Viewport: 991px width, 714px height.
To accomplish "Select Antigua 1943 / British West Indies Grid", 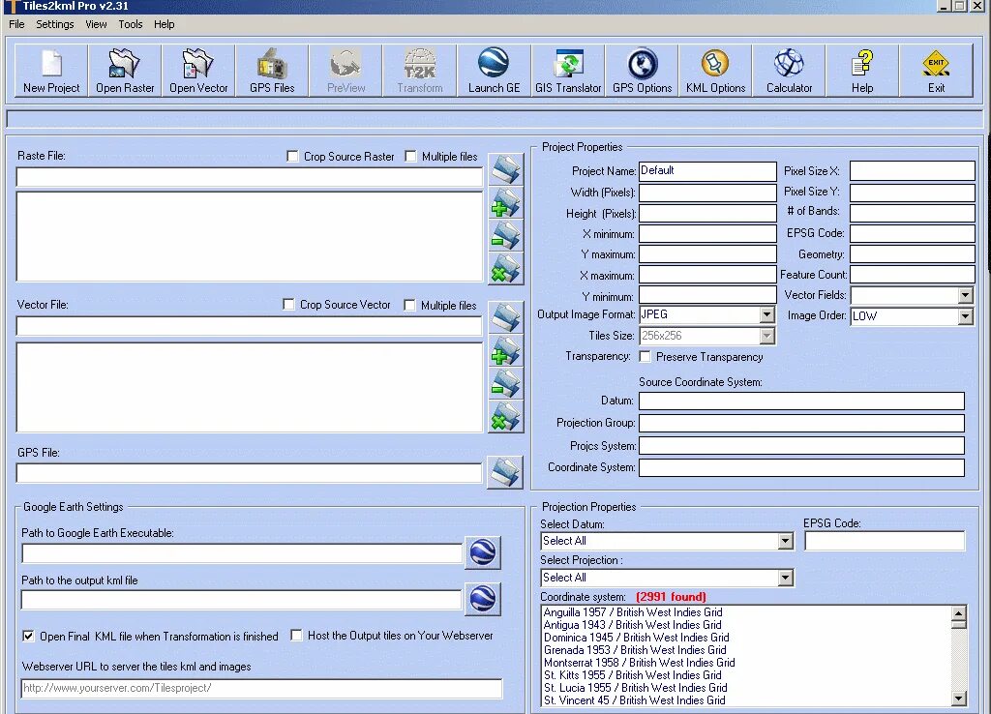I will point(632,625).
